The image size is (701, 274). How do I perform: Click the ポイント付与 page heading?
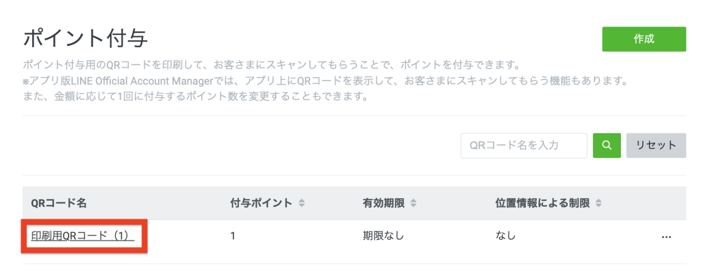[85, 38]
